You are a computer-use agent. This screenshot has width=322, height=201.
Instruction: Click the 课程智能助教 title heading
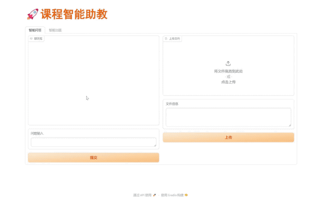click(x=74, y=15)
